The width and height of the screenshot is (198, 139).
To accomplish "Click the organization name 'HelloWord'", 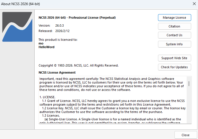I will click(47, 47).
